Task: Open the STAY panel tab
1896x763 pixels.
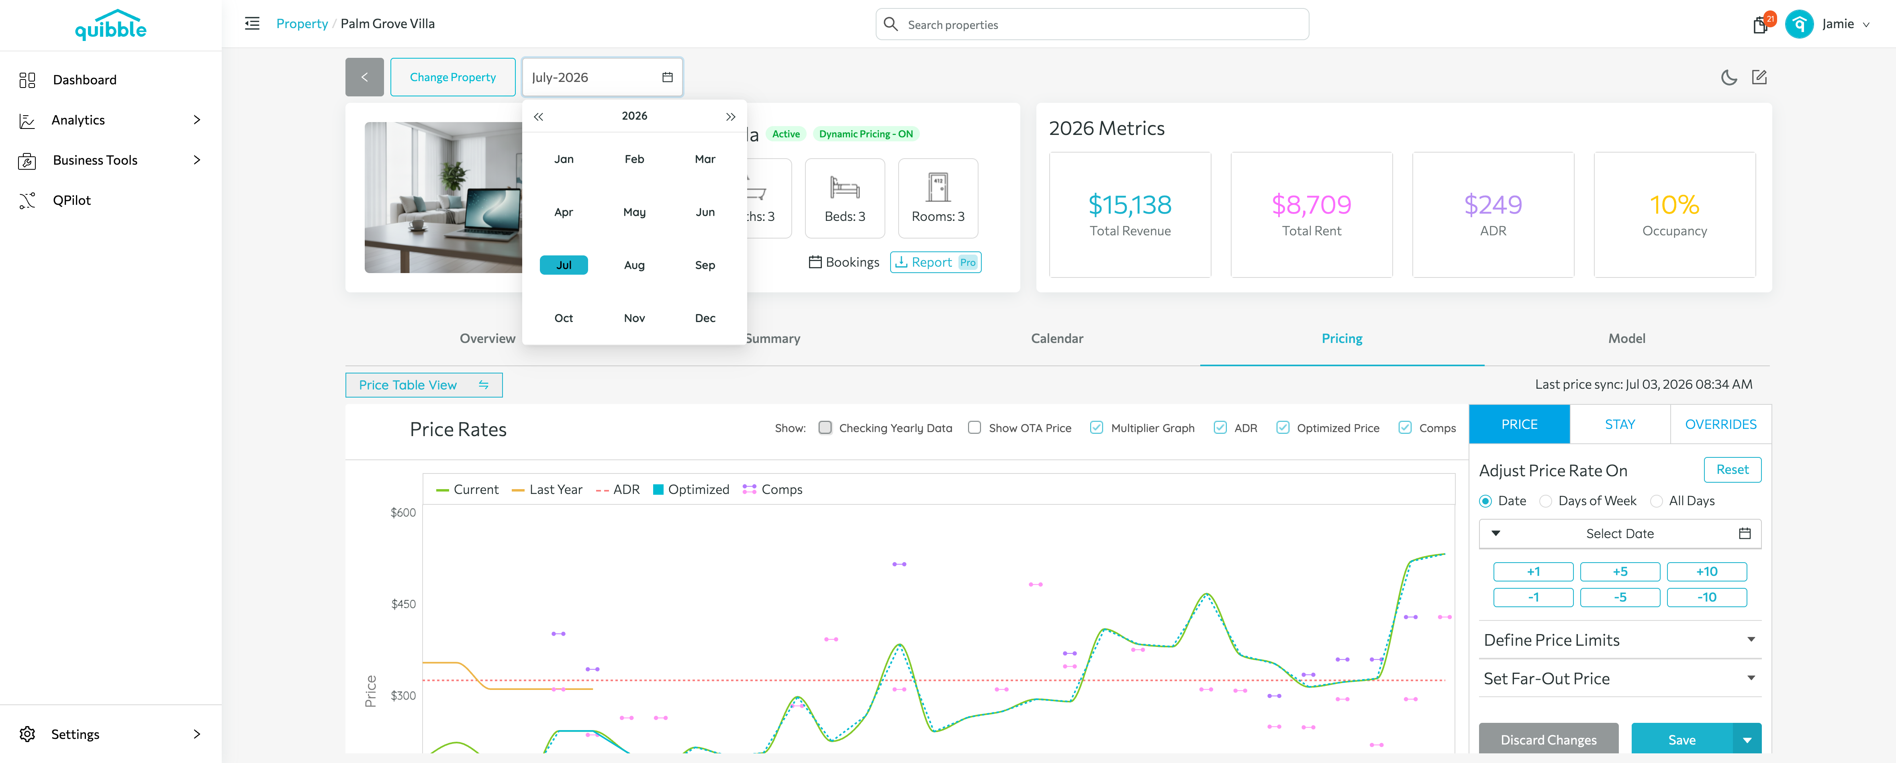Action: pos(1620,424)
